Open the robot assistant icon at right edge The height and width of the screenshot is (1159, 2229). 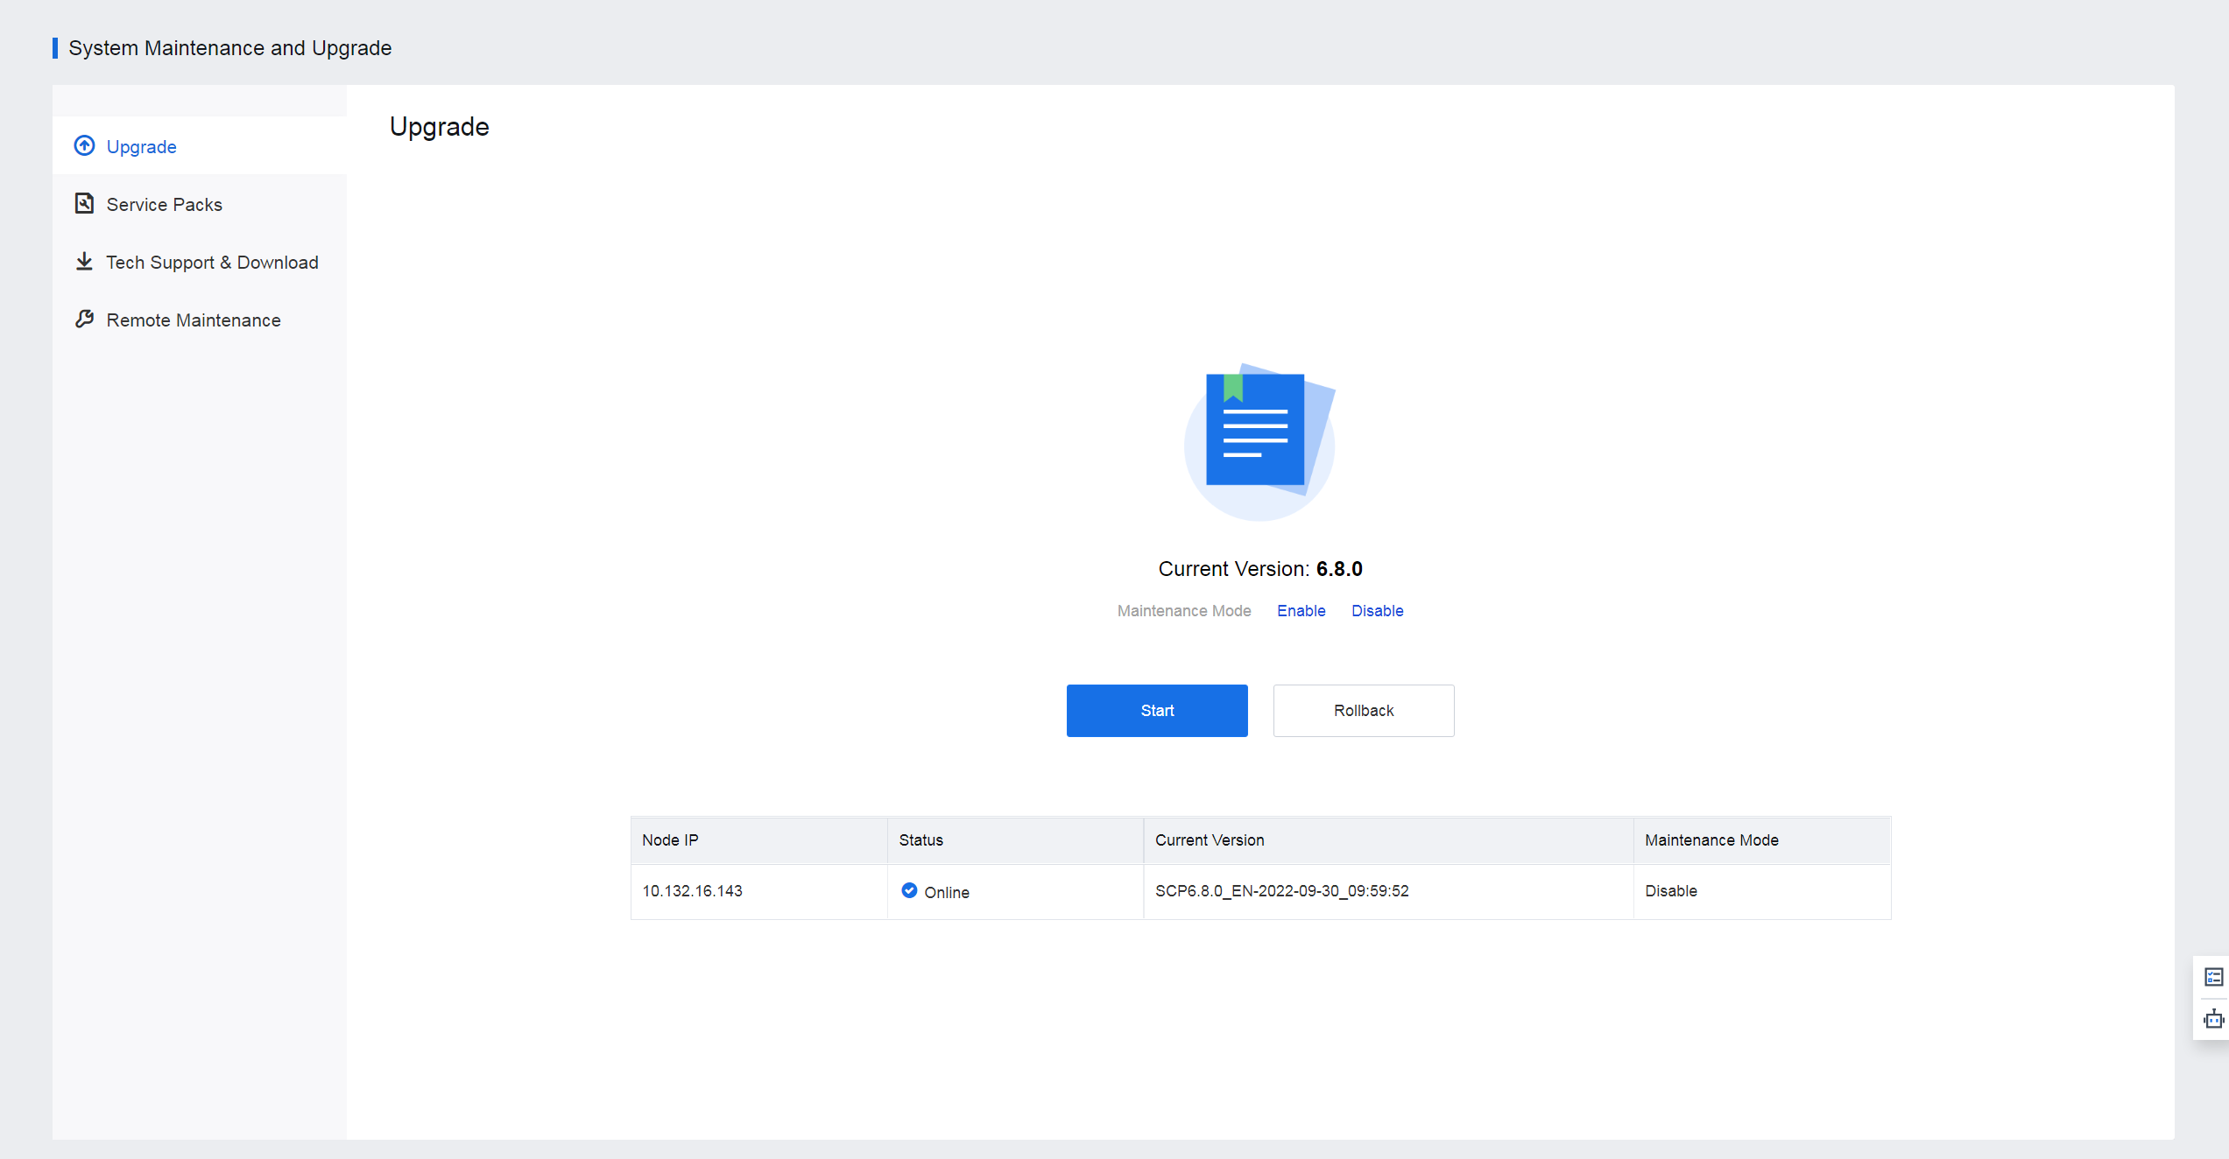click(2213, 1019)
